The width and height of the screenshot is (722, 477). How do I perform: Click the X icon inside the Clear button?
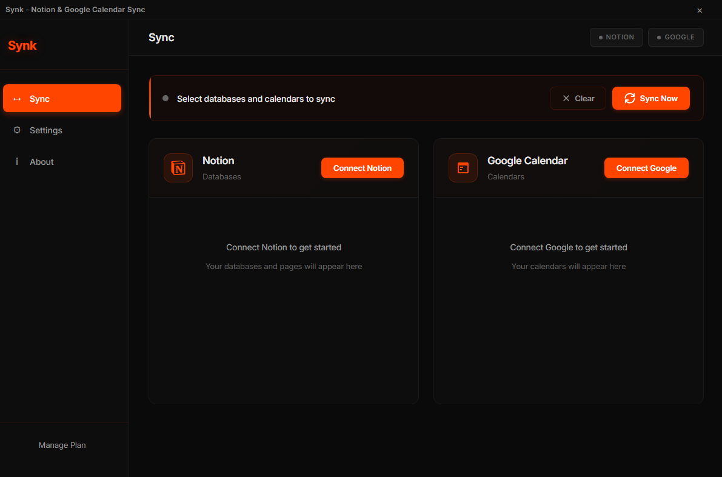[x=566, y=98]
